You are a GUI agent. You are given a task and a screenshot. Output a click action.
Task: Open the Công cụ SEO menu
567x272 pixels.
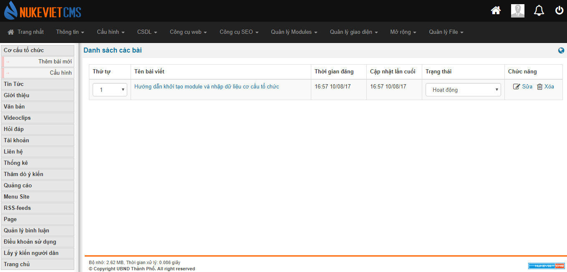[x=239, y=32]
